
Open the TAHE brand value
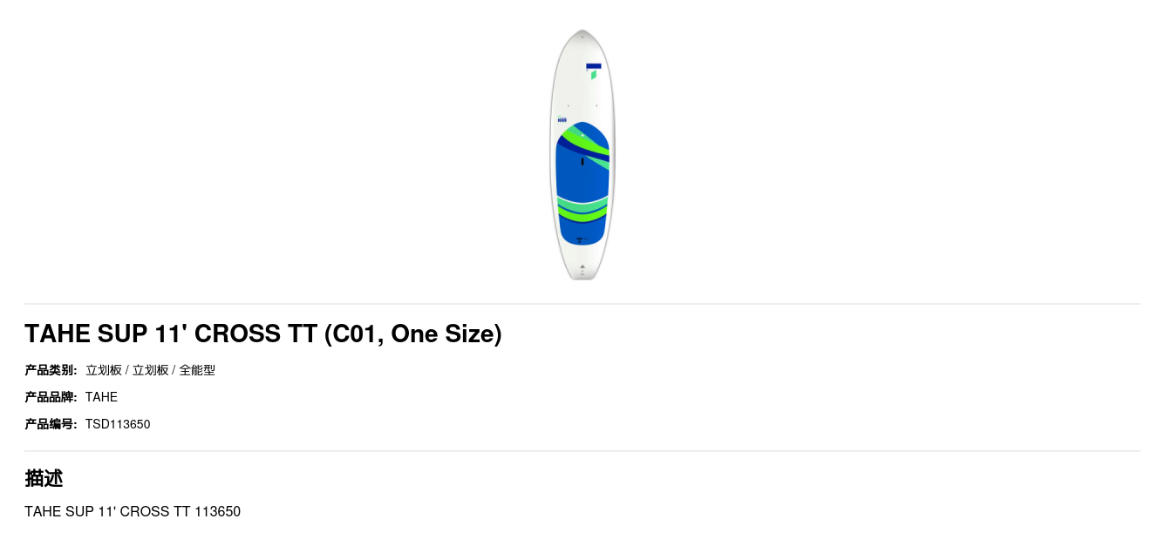(101, 397)
